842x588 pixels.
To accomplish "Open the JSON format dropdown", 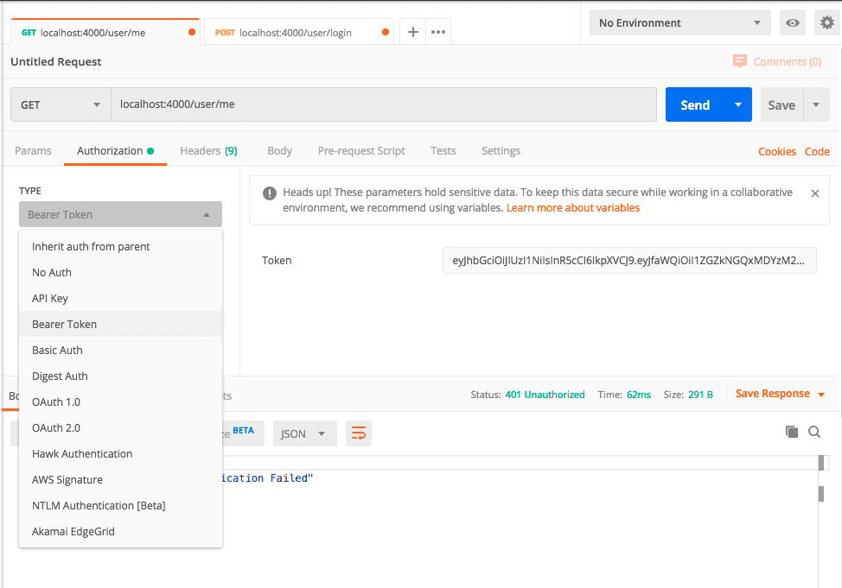I will tap(304, 433).
